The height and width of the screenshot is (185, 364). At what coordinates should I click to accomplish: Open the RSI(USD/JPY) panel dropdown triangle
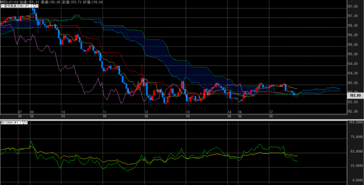click(23, 122)
